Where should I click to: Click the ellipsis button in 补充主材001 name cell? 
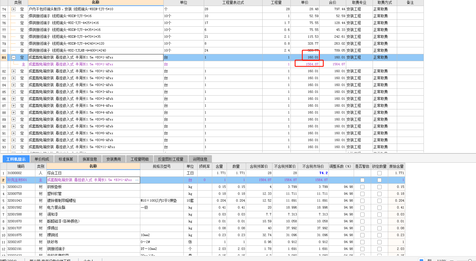point(137,180)
